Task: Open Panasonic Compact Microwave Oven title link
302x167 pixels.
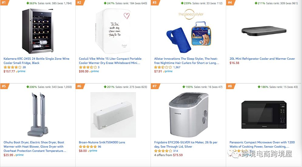Action: tap(262, 145)
